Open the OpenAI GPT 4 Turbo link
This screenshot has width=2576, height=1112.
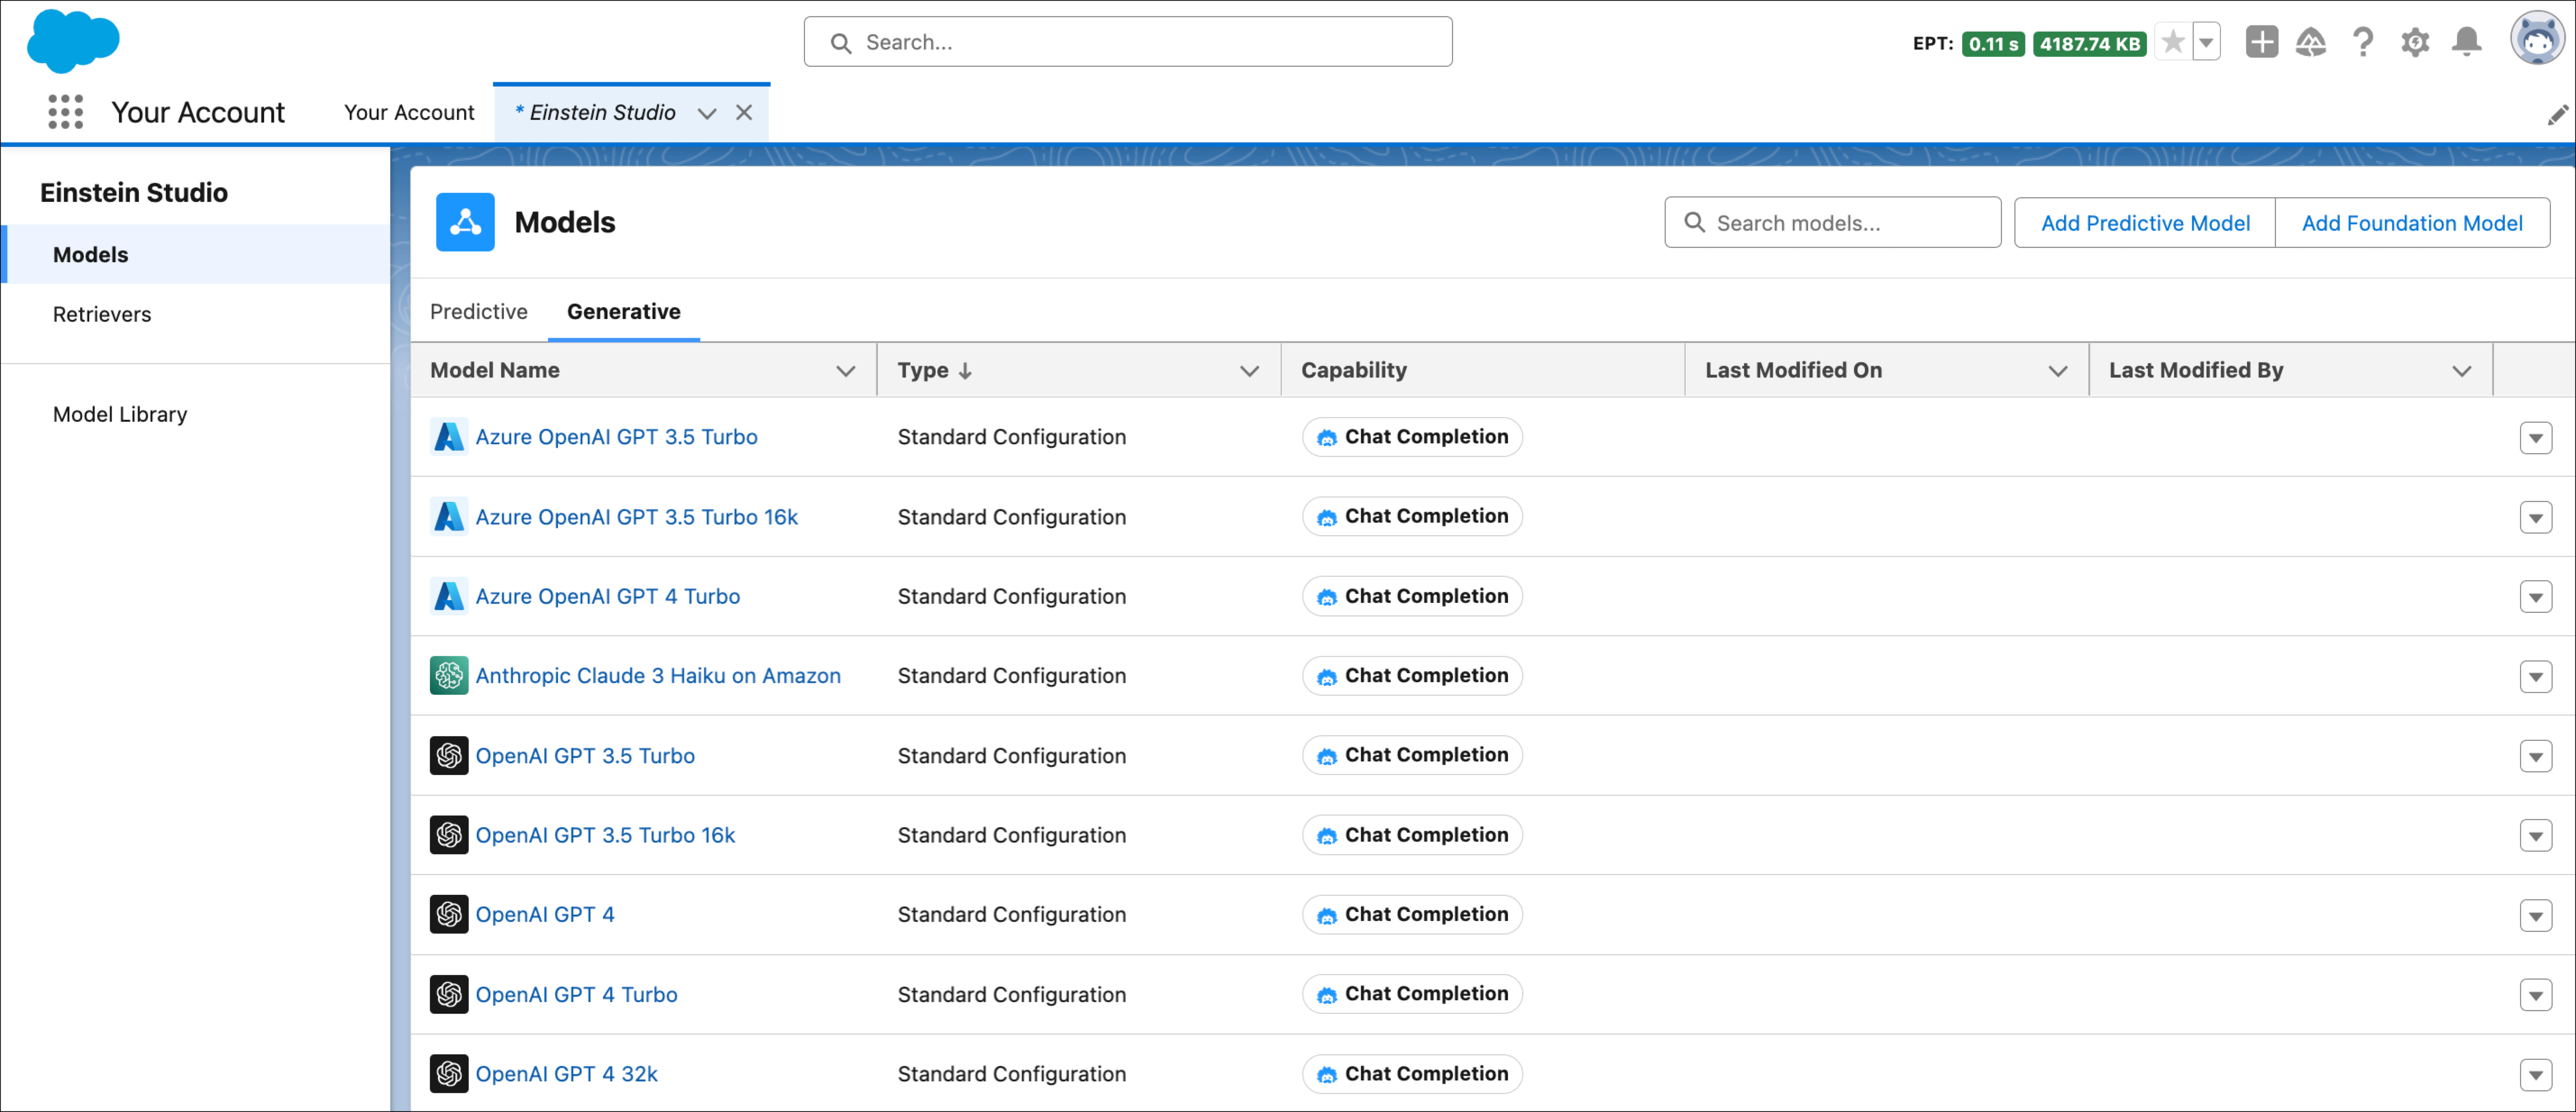(x=577, y=995)
